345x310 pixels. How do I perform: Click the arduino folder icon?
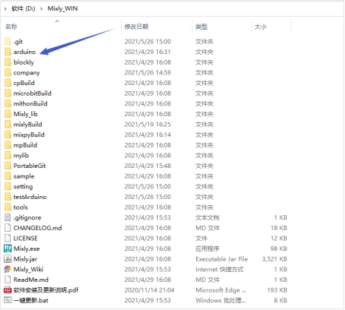8,52
